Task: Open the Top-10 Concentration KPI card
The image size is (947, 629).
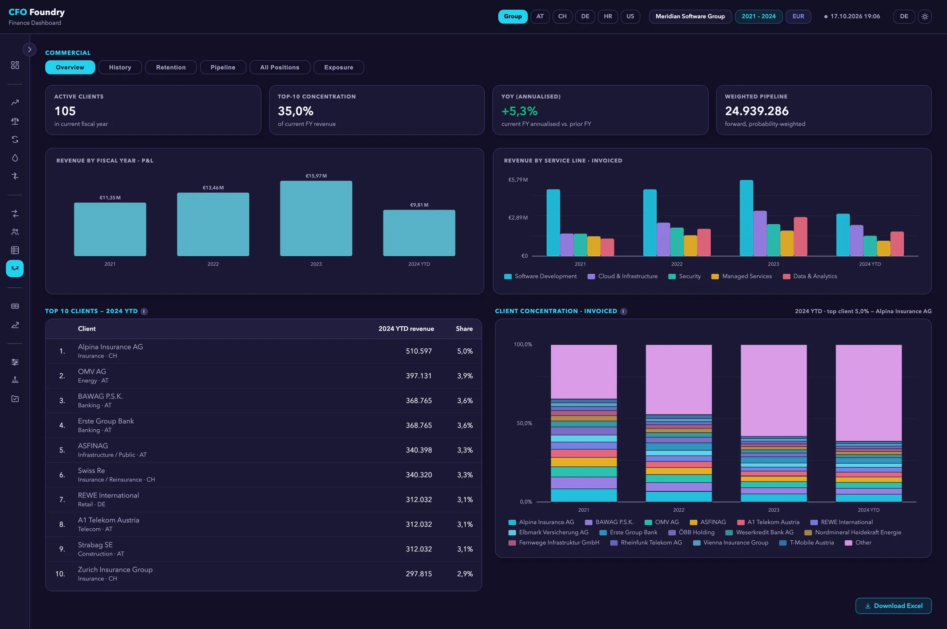Action: [x=377, y=110]
